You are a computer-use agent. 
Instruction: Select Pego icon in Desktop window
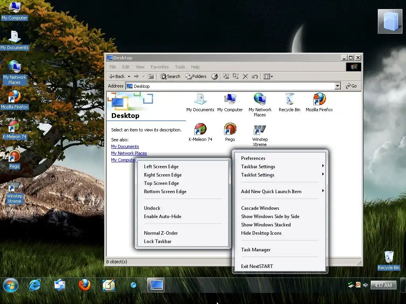click(x=230, y=132)
